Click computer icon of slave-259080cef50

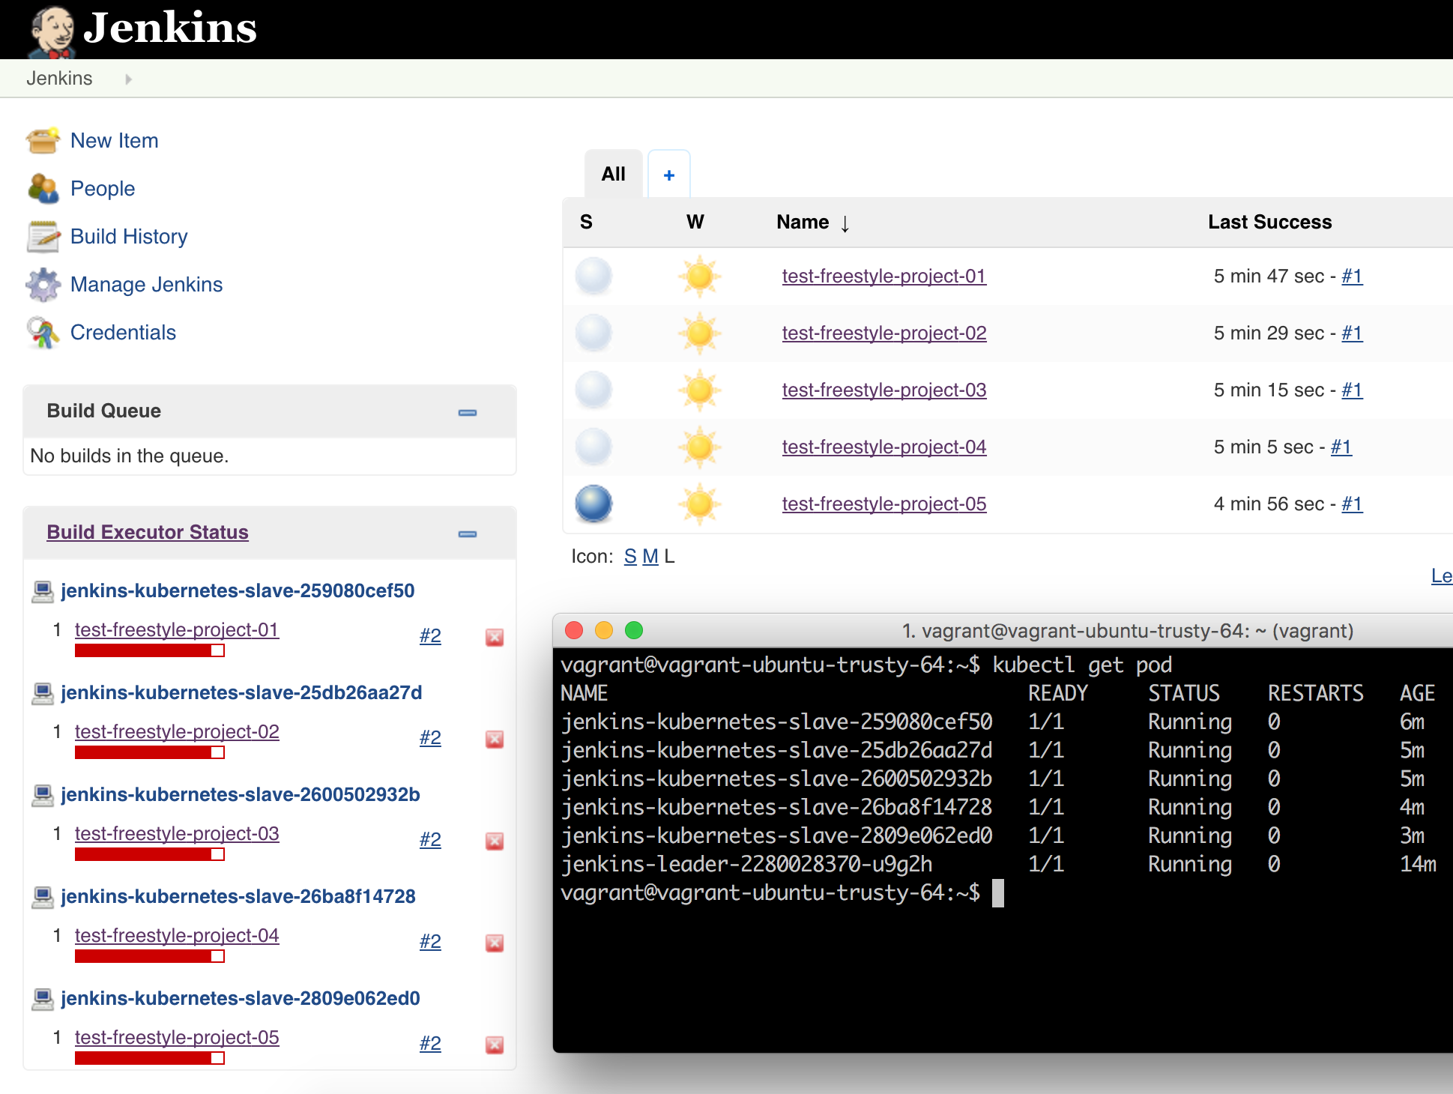coord(43,591)
